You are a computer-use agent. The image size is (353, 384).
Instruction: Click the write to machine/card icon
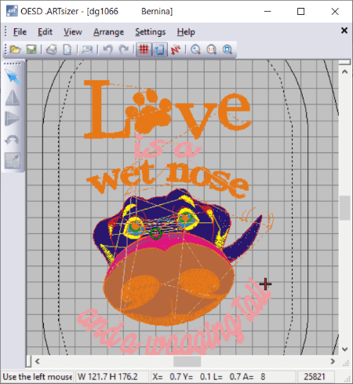click(x=87, y=49)
